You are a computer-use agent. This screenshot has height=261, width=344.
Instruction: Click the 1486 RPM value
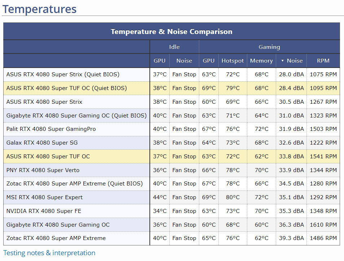[323, 238]
